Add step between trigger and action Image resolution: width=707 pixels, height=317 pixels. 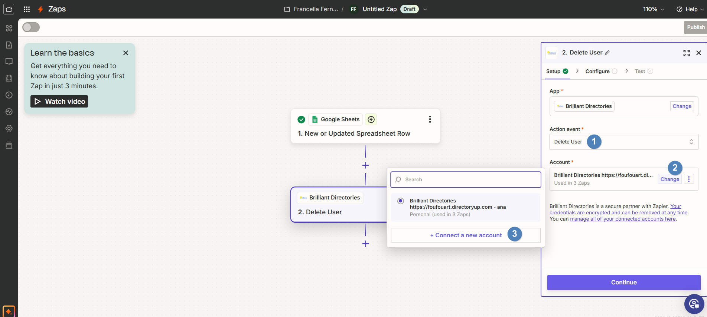point(365,165)
